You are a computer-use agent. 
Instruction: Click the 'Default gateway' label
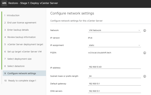point(58,84)
